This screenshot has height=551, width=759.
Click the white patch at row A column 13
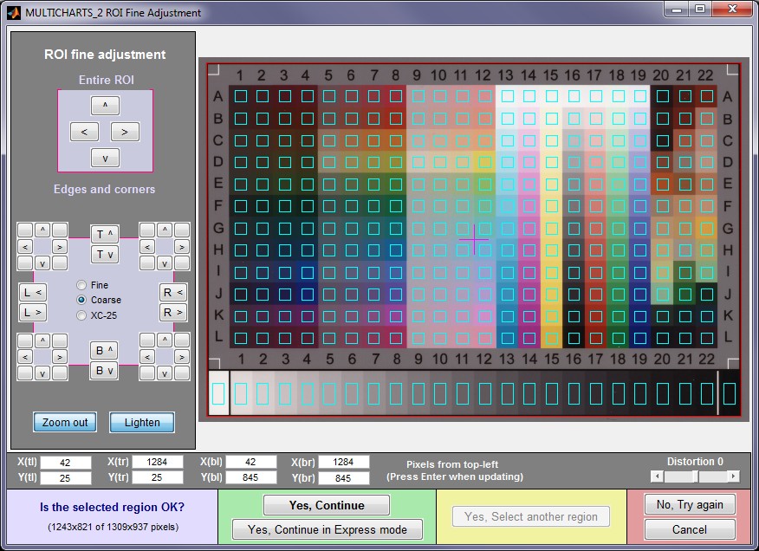507,96
